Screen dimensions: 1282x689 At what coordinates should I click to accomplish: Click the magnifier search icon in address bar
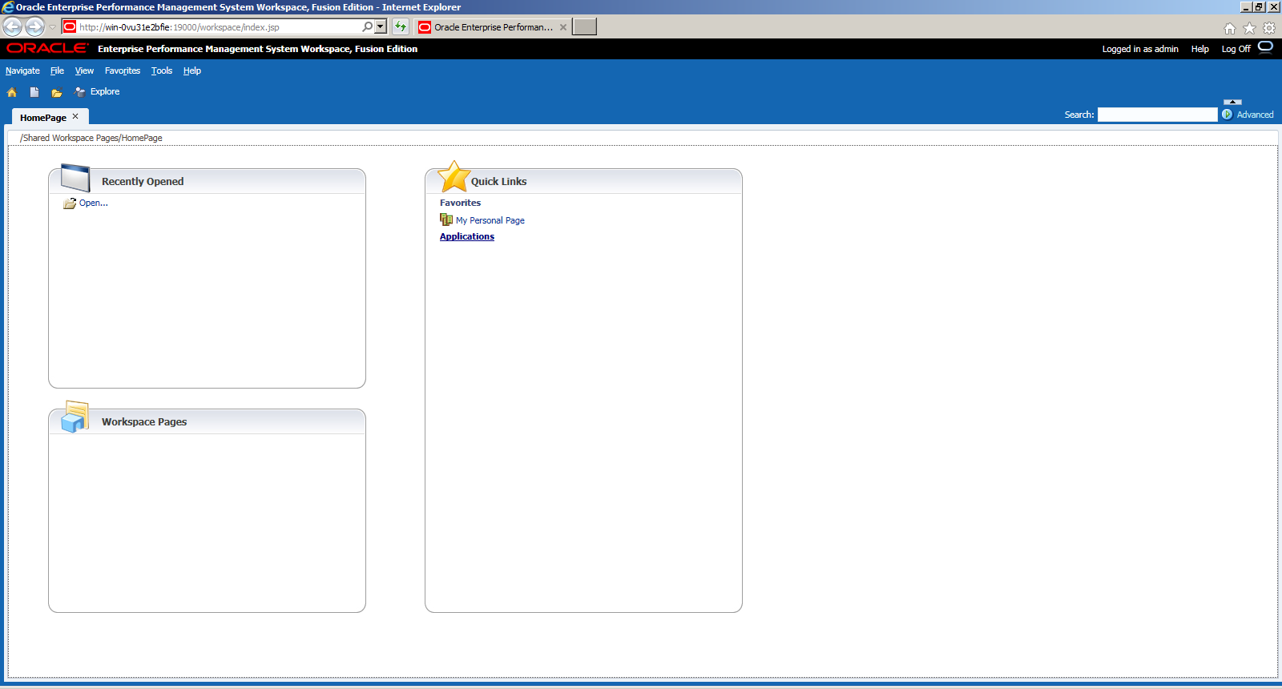tap(367, 26)
